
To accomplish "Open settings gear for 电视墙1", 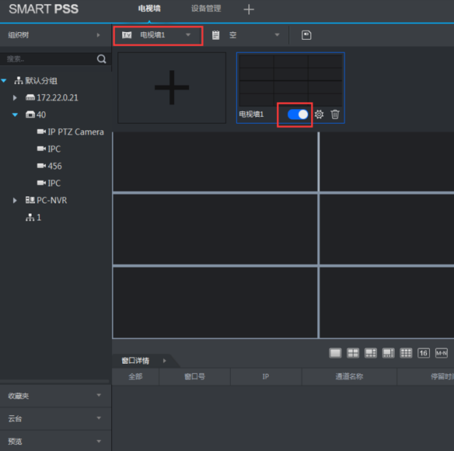I will tap(319, 115).
